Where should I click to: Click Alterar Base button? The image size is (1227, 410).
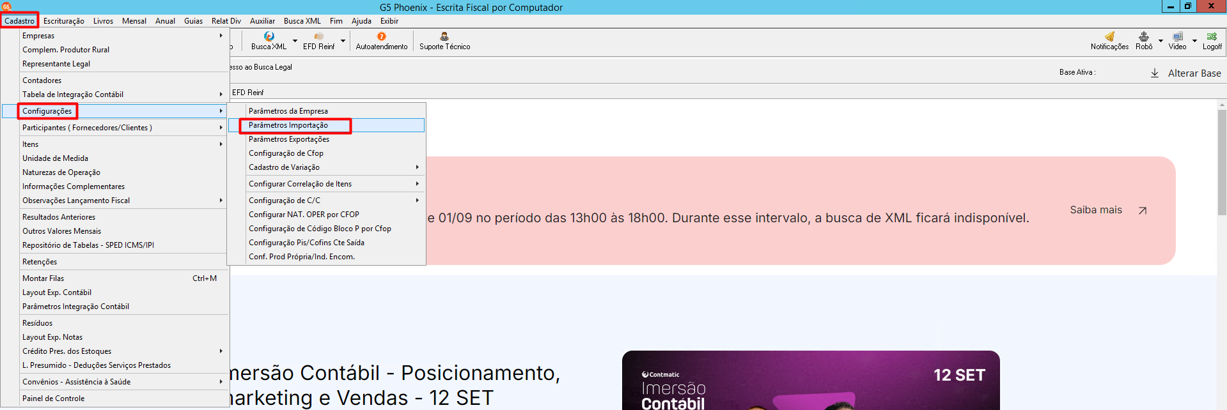1194,73
